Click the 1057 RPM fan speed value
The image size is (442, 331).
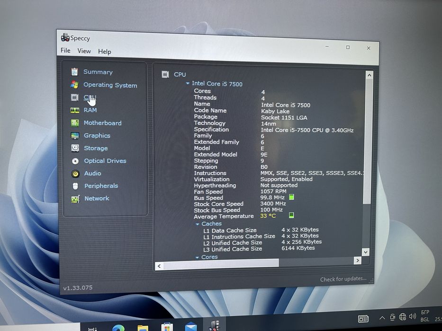(x=273, y=191)
